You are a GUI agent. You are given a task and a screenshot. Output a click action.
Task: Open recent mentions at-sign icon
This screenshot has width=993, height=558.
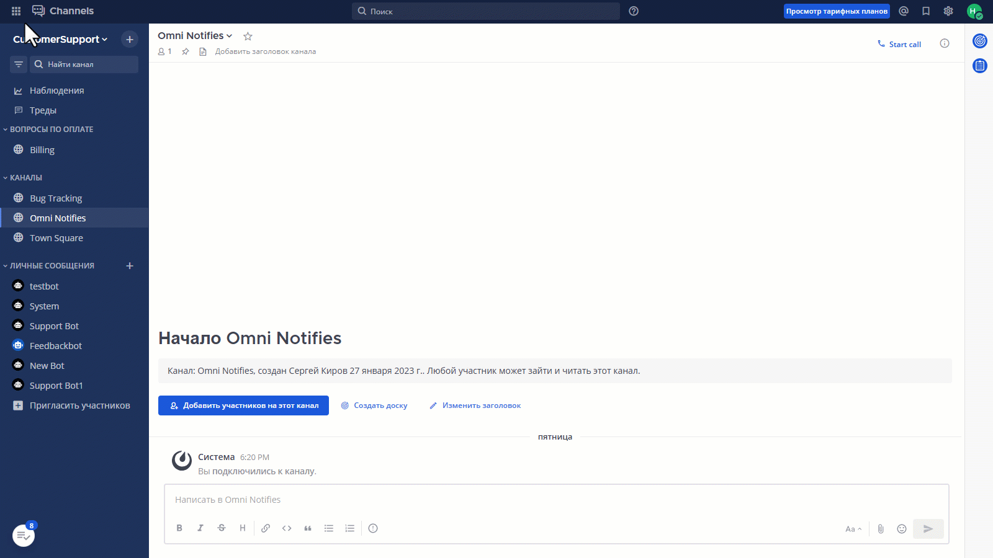[904, 11]
